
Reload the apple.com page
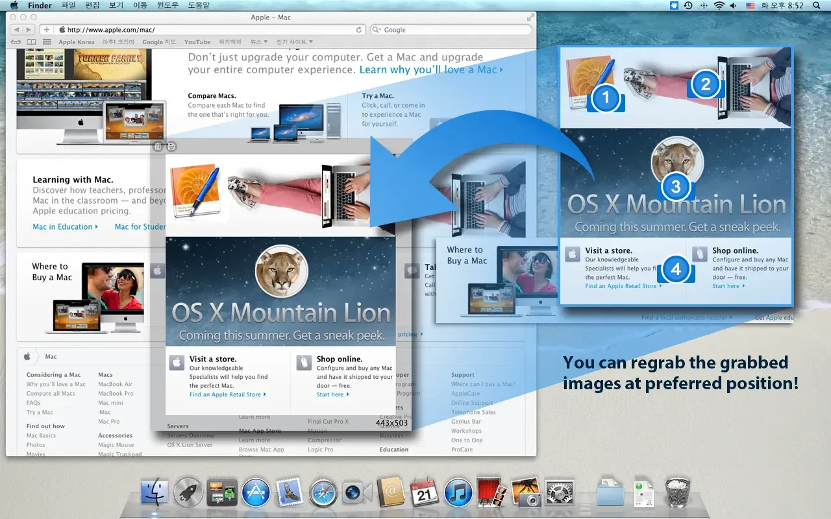click(359, 30)
